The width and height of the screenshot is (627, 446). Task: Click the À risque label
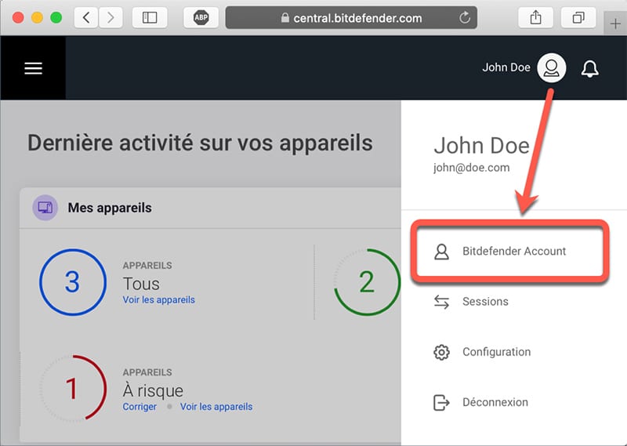pos(153,390)
